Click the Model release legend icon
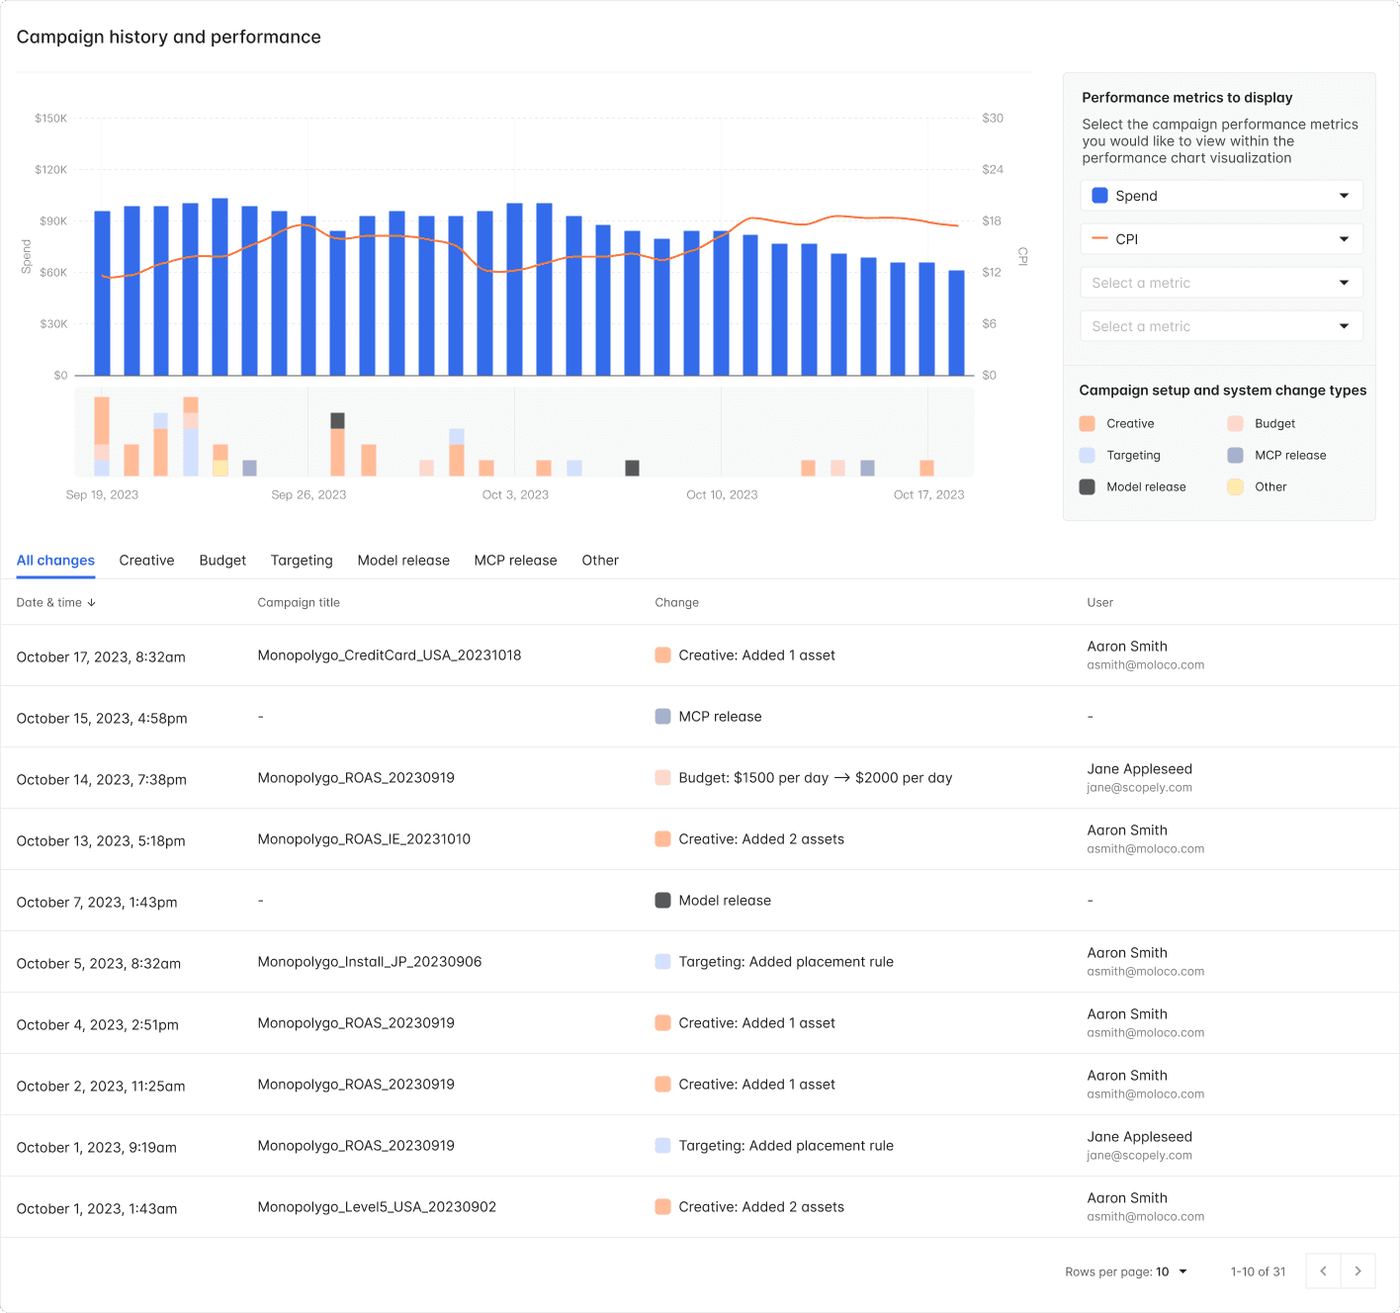The width and height of the screenshot is (1400, 1313). pos(1088,486)
